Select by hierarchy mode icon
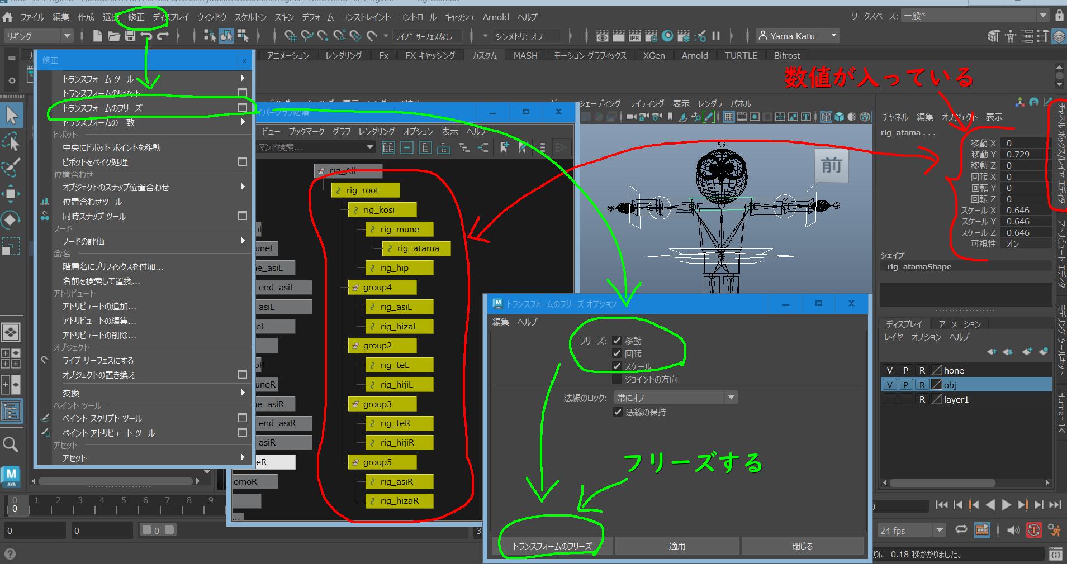Image resolution: width=1067 pixels, height=564 pixels. pyautogui.click(x=210, y=36)
